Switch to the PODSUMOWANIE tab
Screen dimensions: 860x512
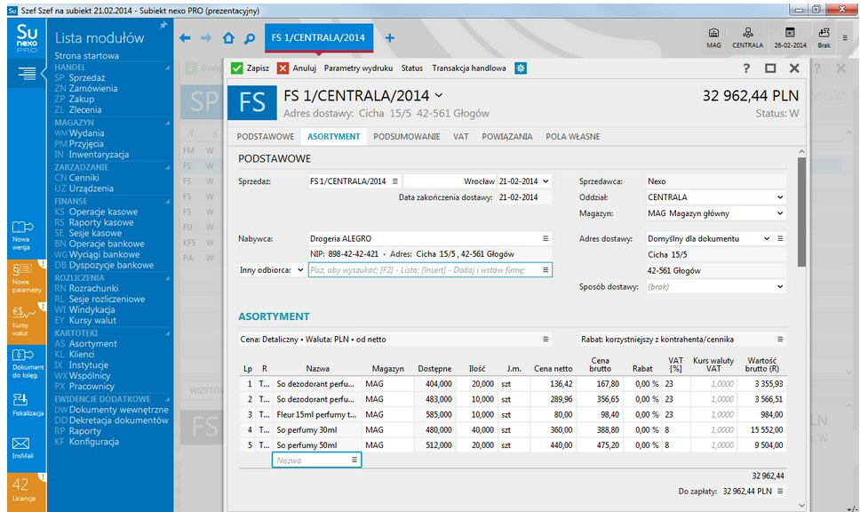click(406, 137)
